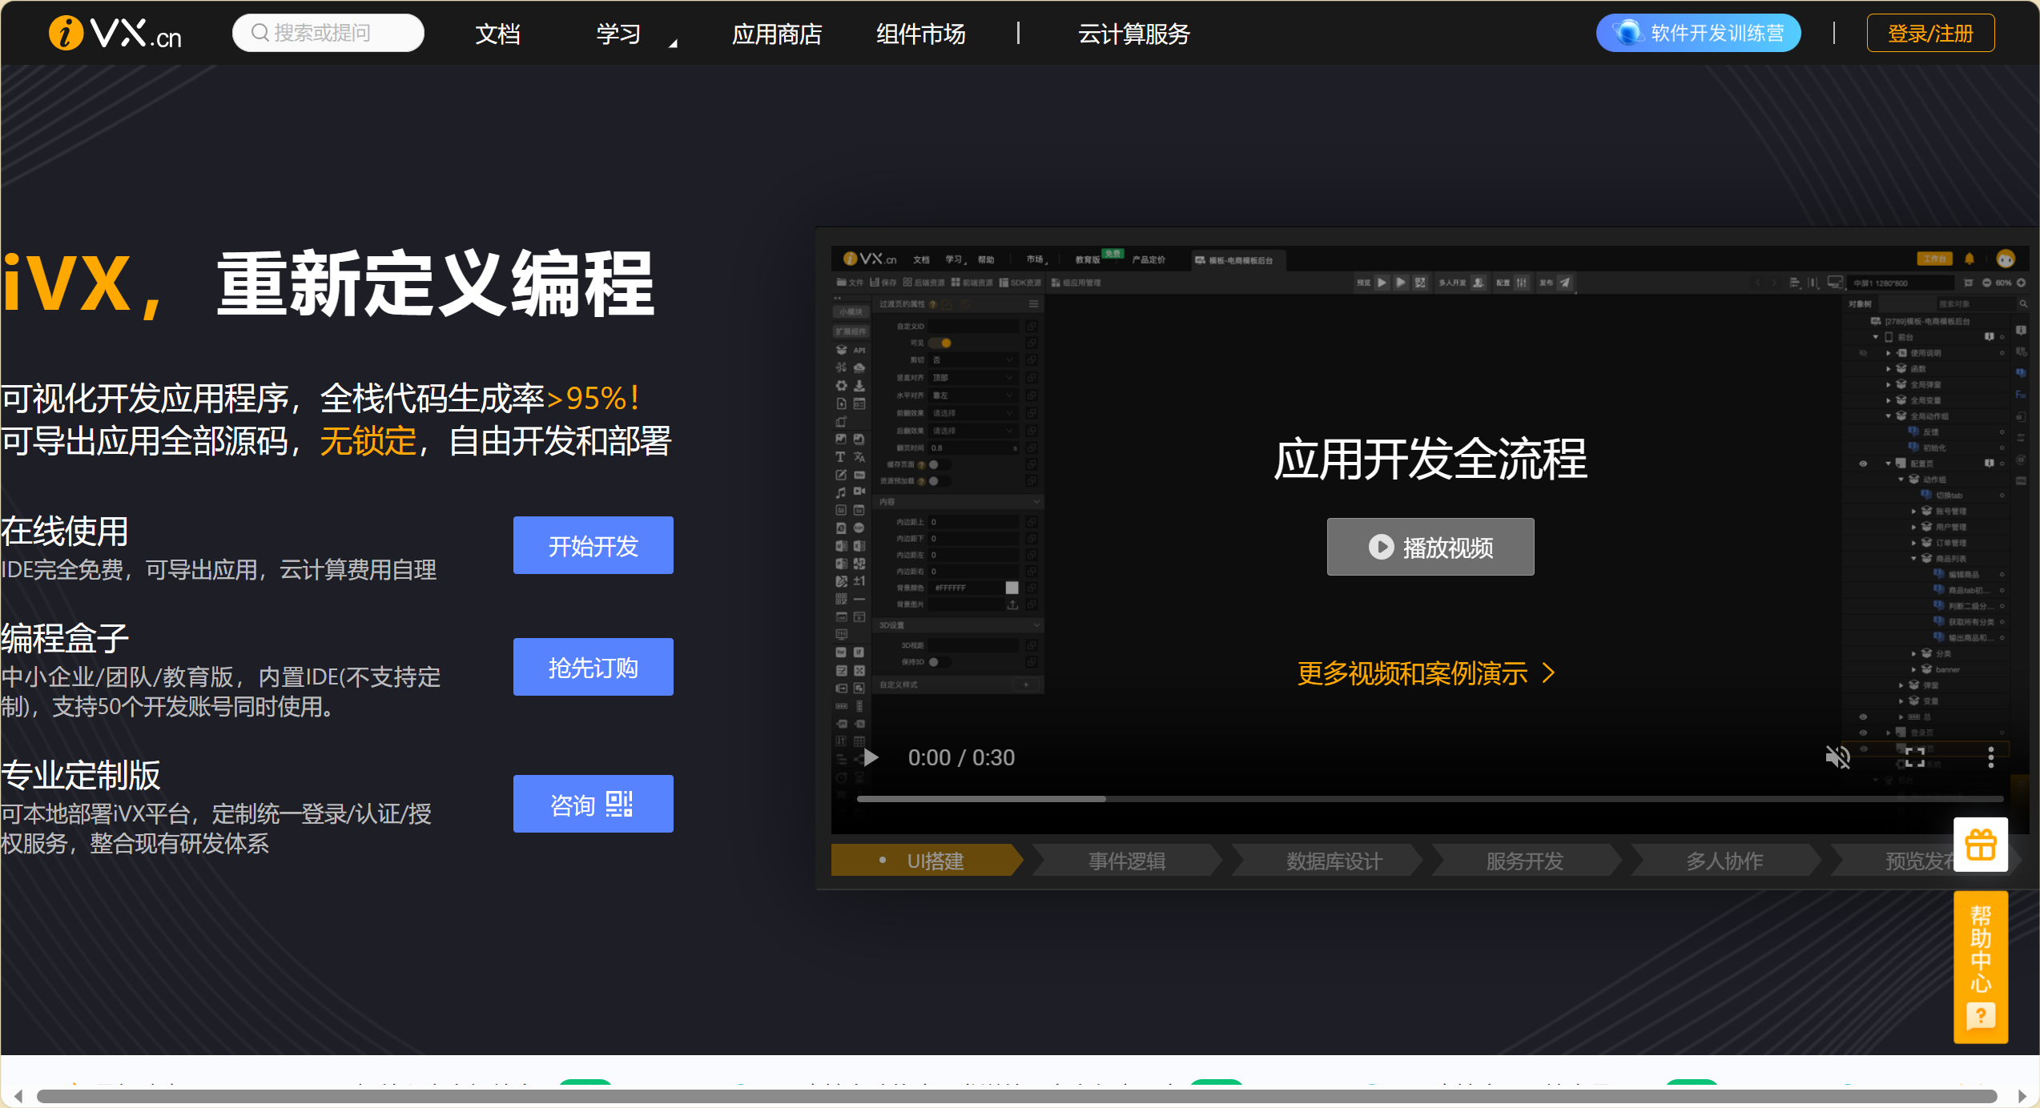Switch to the 事件逻辑 tab

pyautogui.click(x=1126, y=861)
